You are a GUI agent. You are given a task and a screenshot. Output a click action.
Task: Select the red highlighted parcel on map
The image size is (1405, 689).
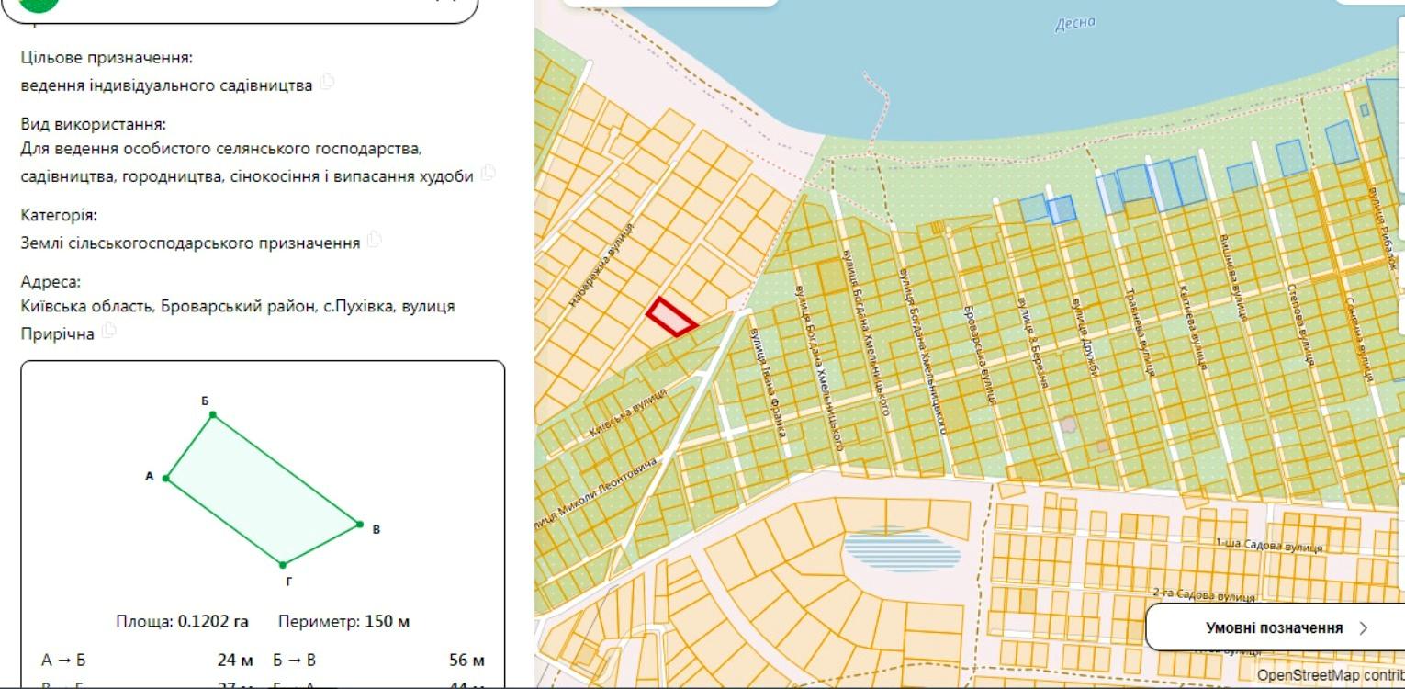click(670, 318)
